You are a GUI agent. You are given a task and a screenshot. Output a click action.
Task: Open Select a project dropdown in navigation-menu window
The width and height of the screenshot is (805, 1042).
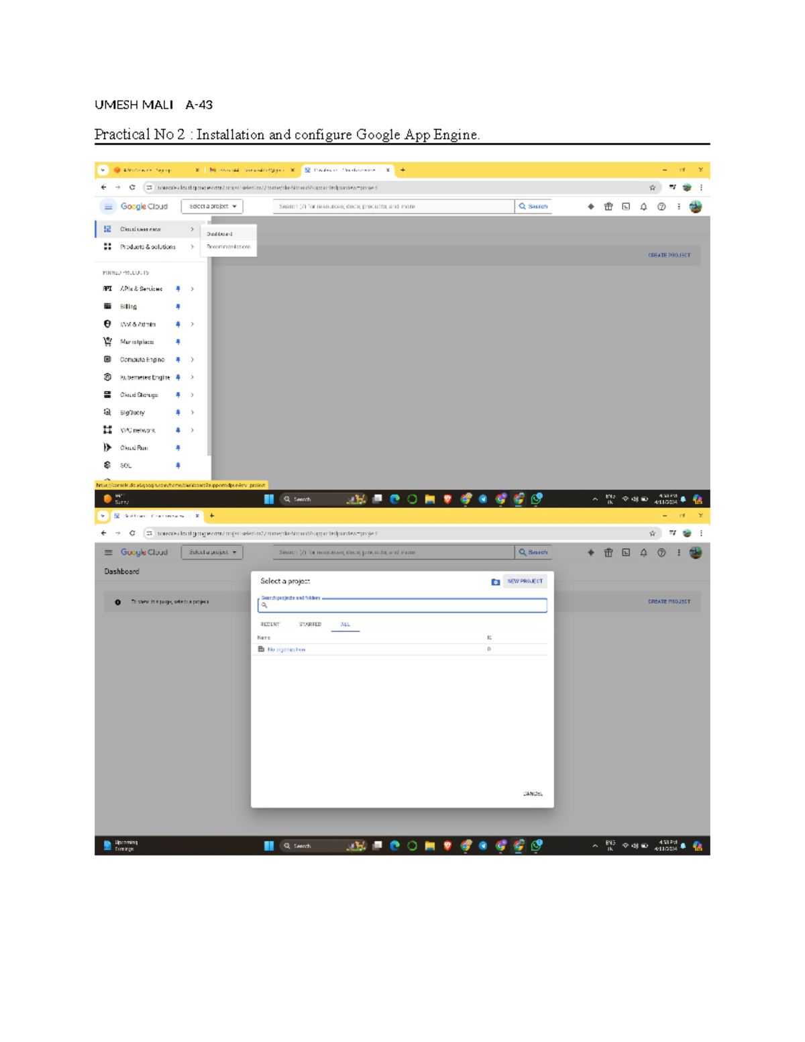pos(212,207)
